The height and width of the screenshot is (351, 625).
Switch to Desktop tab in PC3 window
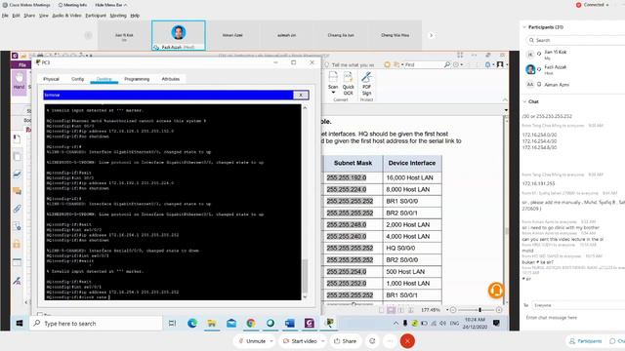[x=104, y=79]
